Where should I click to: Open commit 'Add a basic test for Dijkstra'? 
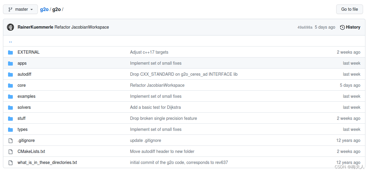click(x=155, y=107)
